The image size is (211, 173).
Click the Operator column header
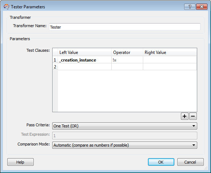pos(127,52)
